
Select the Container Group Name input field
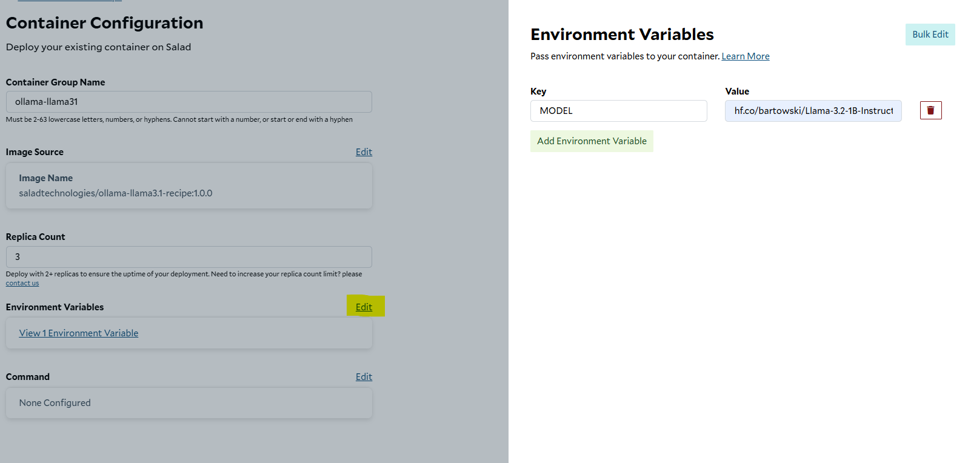(189, 102)
